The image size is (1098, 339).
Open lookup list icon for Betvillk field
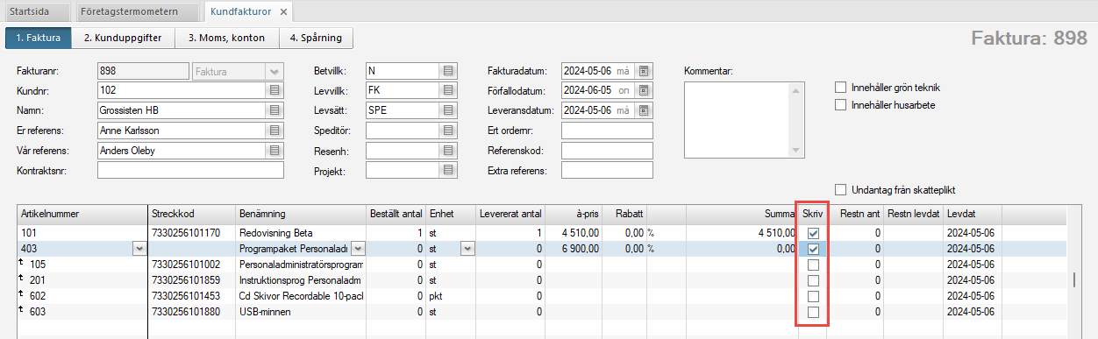coord(448,71)
